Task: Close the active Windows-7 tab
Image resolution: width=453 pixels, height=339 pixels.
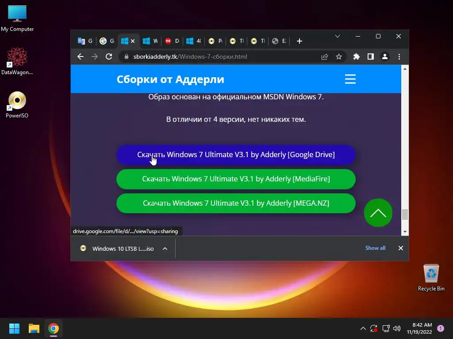Action: [x=133, y=41]
